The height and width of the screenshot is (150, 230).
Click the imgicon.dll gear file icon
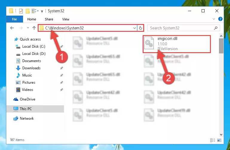[x=149, y=43]
